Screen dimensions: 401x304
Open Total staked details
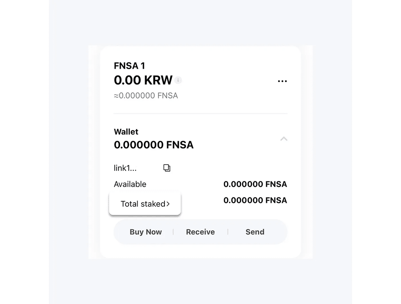click(145, 204)
